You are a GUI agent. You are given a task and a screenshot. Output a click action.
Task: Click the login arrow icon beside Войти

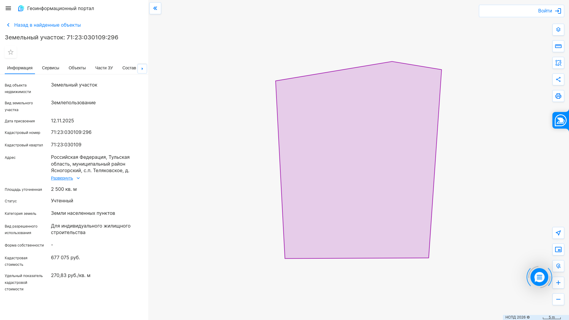click(x=558, y=11)
